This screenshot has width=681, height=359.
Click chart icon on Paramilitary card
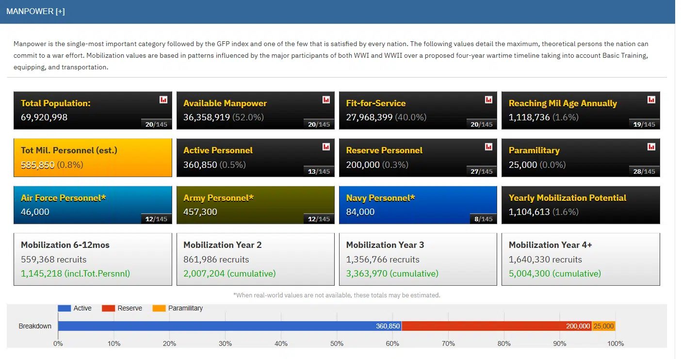(x=651, y=147)
